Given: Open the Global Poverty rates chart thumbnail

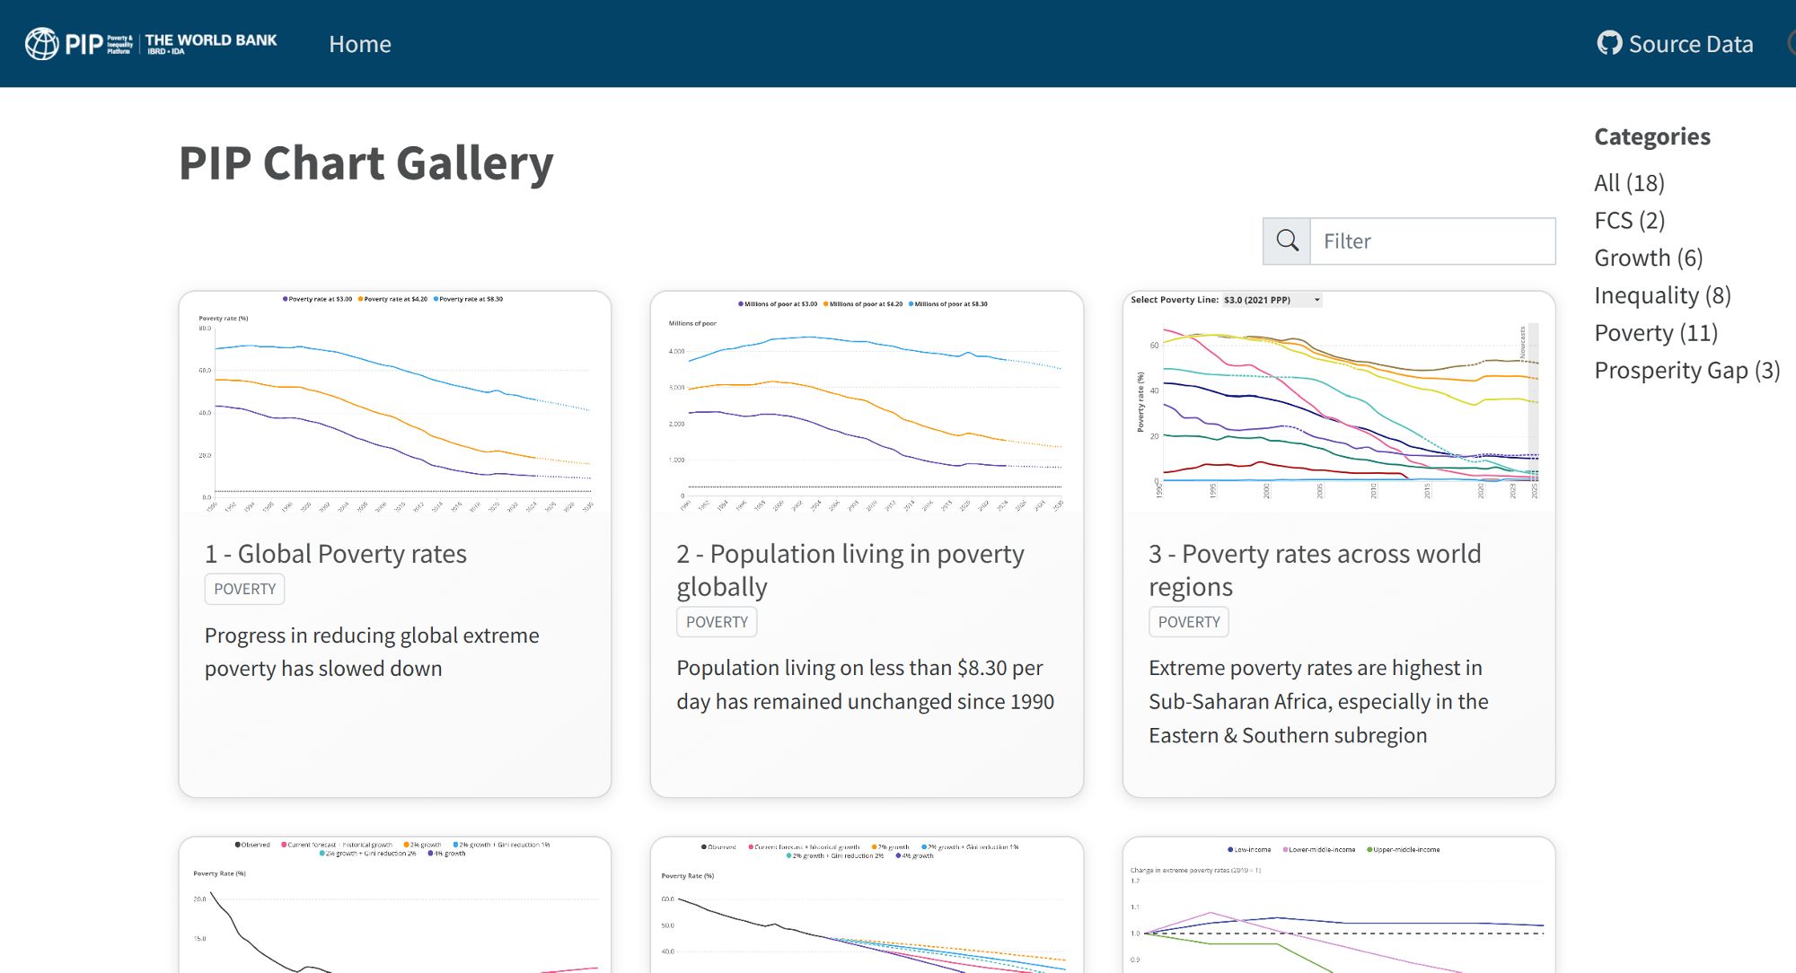Looking at the screenshot, I should pos(395,404).
